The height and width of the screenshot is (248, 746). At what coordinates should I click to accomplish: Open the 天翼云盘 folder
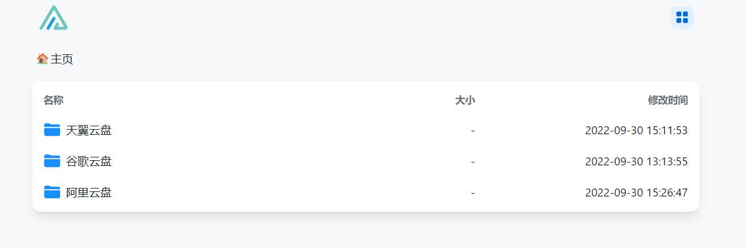(x=88, y=130)
